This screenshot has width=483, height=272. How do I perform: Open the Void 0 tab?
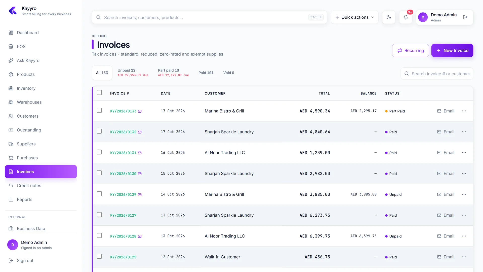pos(229,73)
